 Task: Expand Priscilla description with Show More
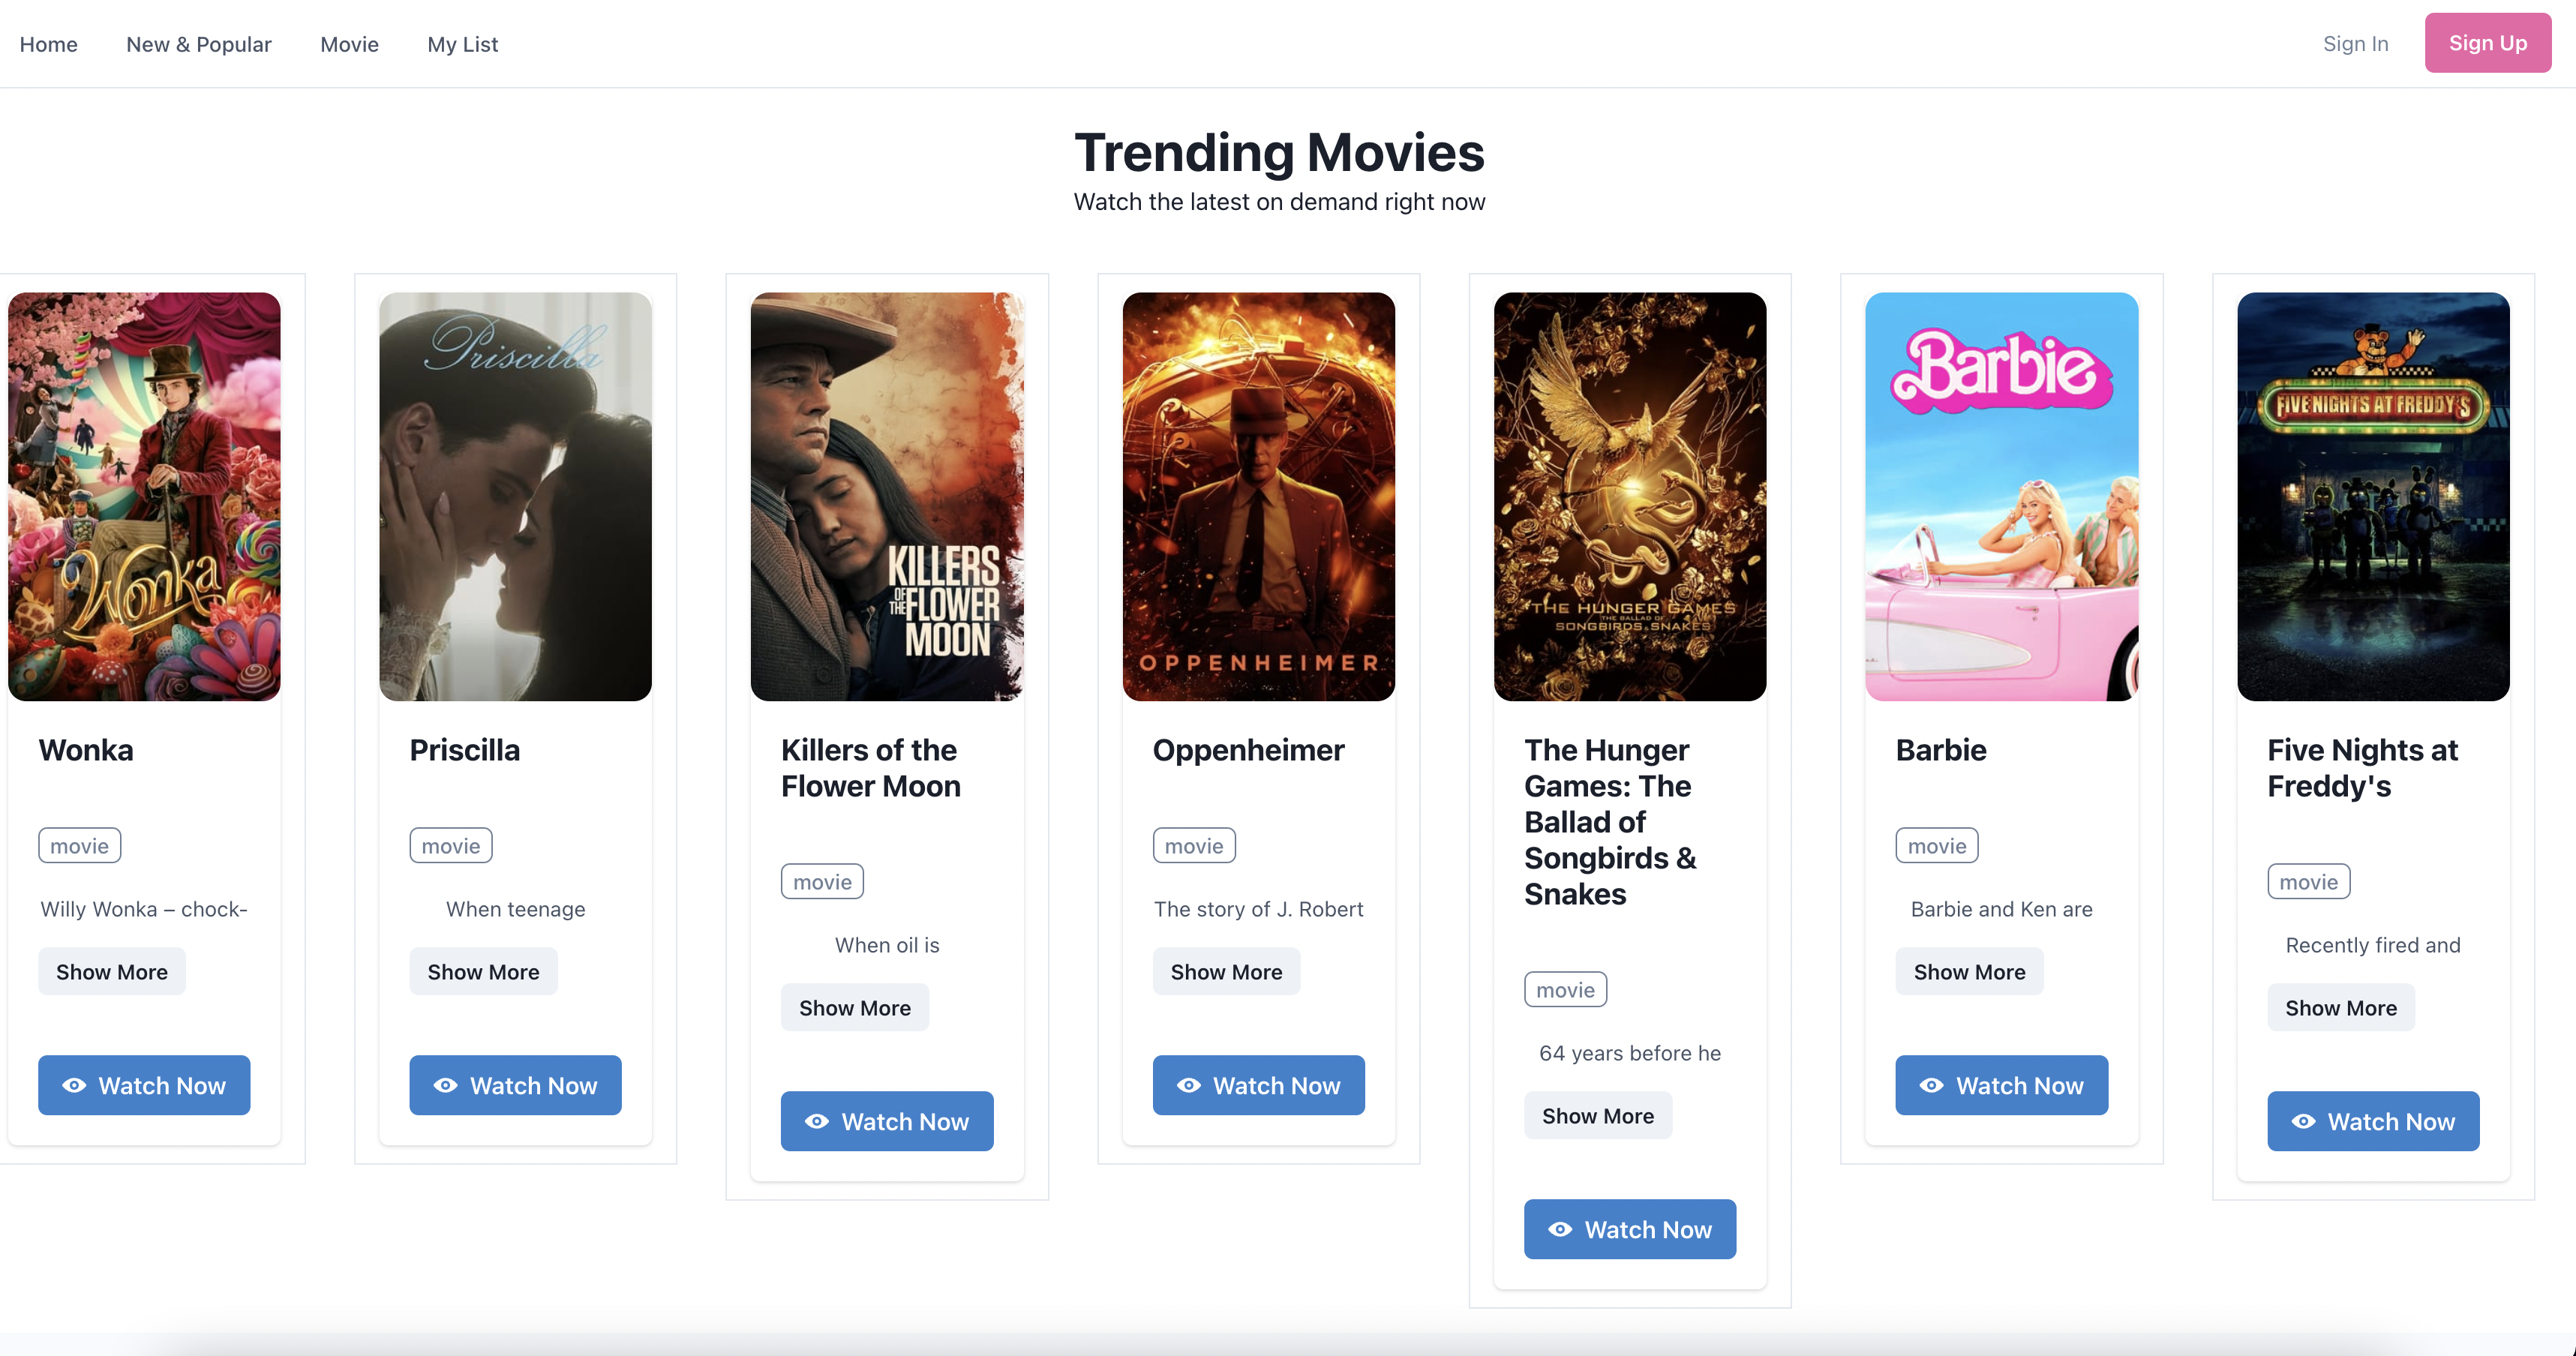pos(483,971)
